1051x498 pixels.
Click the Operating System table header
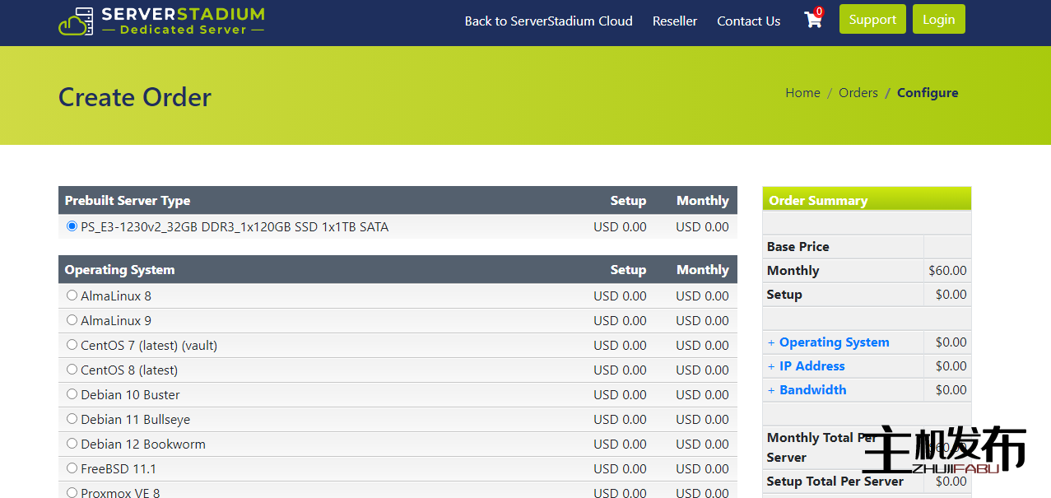click(119, 270)
